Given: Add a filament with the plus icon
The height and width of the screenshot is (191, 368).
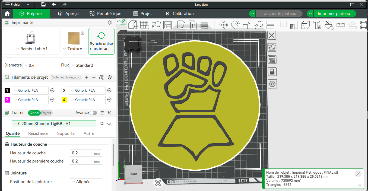Looking at the screenshot, I should tap(86, 77).
